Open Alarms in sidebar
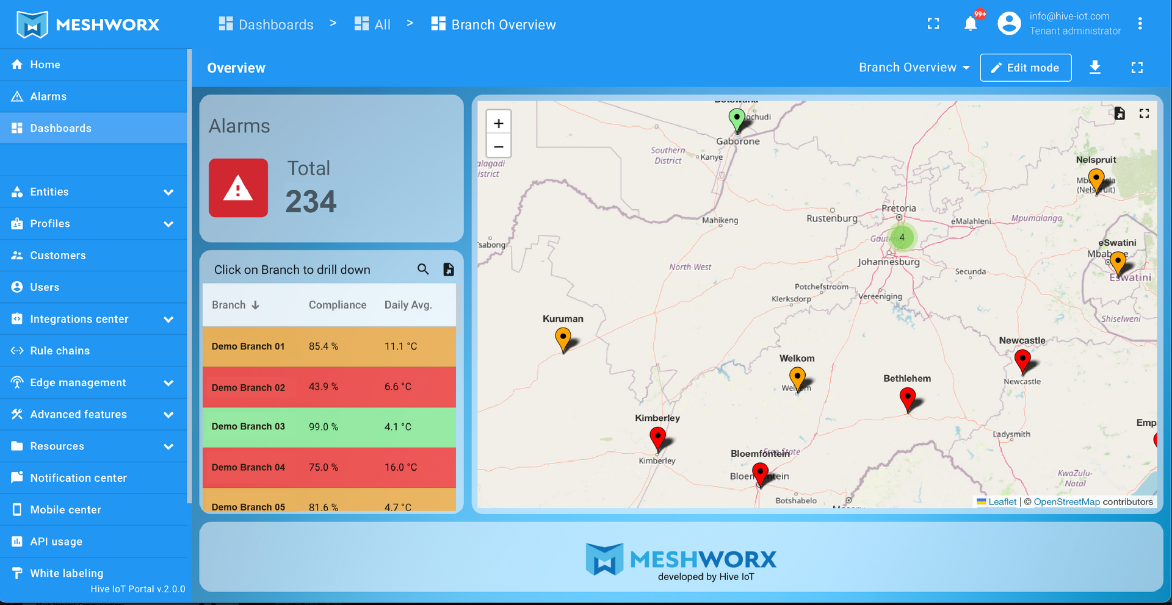The image size is (1172, 605). 93,96
